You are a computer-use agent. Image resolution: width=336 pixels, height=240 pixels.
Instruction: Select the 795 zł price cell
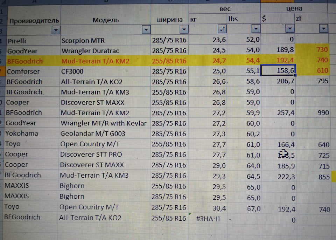point(313,81)
